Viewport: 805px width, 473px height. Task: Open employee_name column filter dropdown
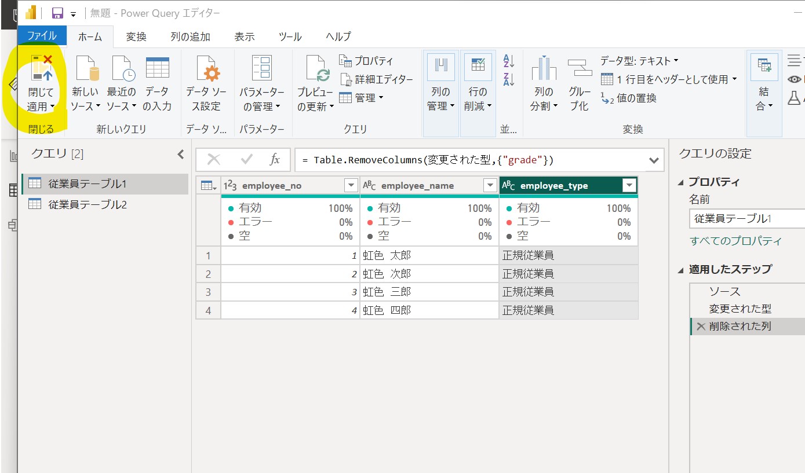(490, 186)
